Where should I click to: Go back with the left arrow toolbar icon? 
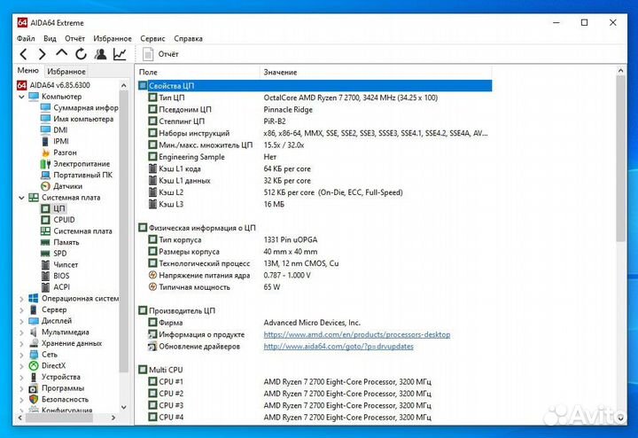tap(24, 54)
